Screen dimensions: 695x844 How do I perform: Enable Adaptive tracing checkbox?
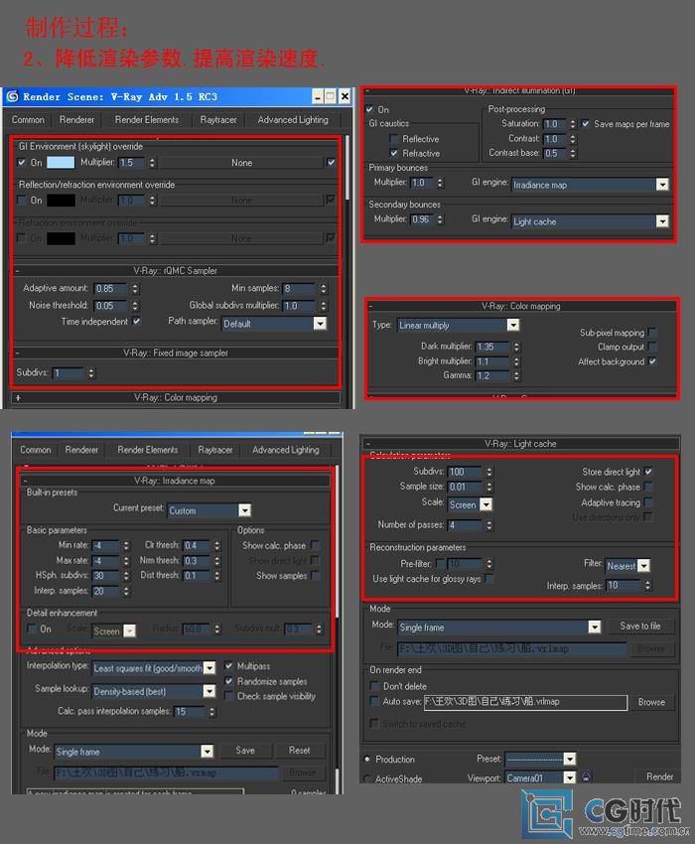(648, 501)
